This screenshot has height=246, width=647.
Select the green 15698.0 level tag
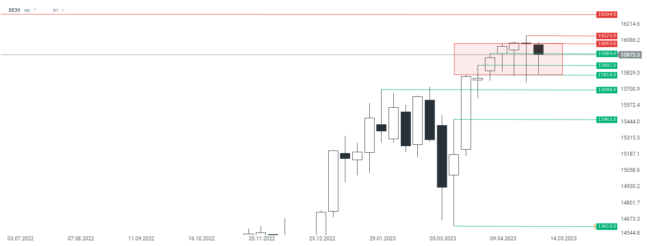click(607, 90)
